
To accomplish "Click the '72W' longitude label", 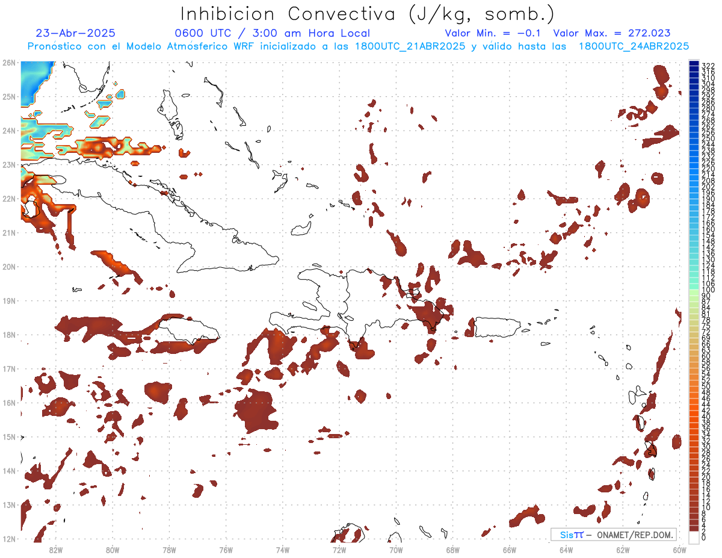I will 339,549.
